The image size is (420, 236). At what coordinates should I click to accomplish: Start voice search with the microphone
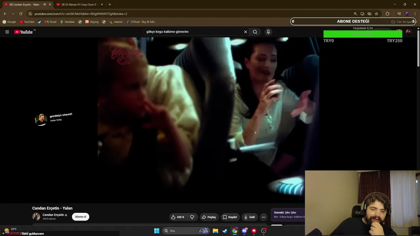click(x=268, y=32)
